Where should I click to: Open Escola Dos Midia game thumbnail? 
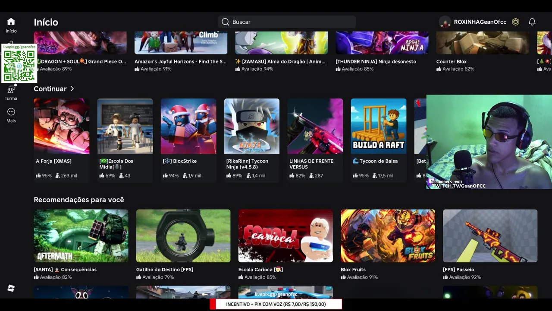(x=125, y=126)
